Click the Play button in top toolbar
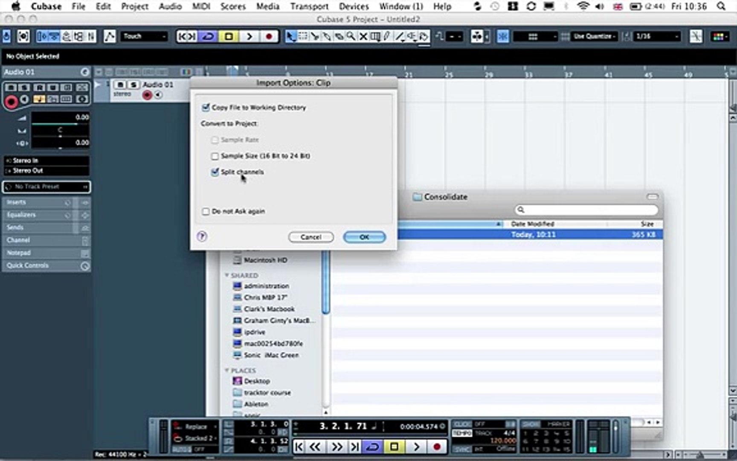This screenshot has height=461, width=737. (249, 36)
